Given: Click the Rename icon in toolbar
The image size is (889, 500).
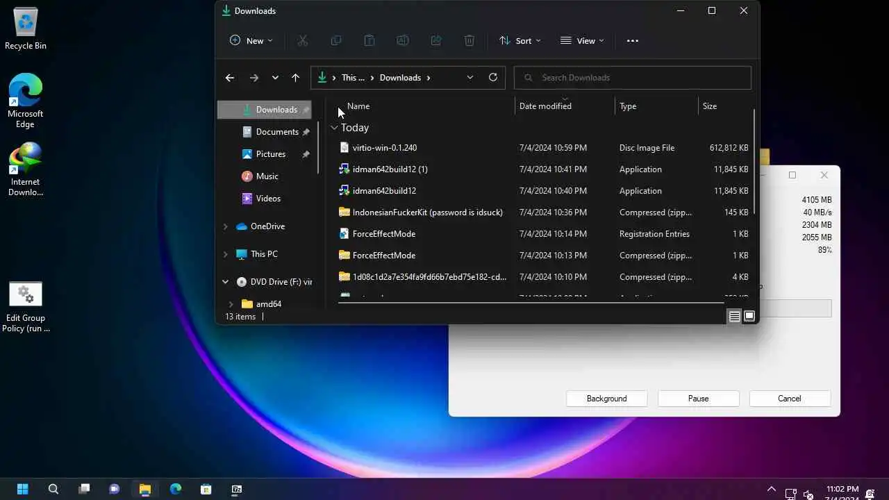Looking at the screenshot, I should (x=403, y=41).
